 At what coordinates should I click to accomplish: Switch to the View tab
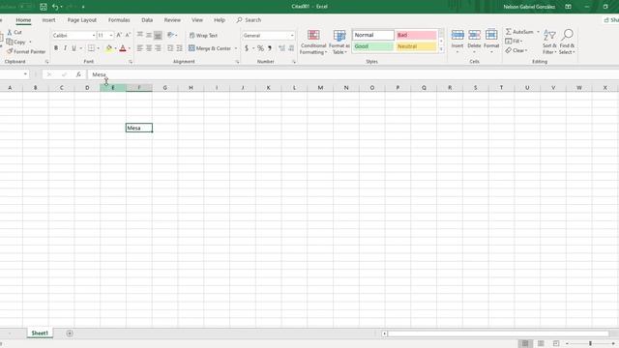pos(197,20)
